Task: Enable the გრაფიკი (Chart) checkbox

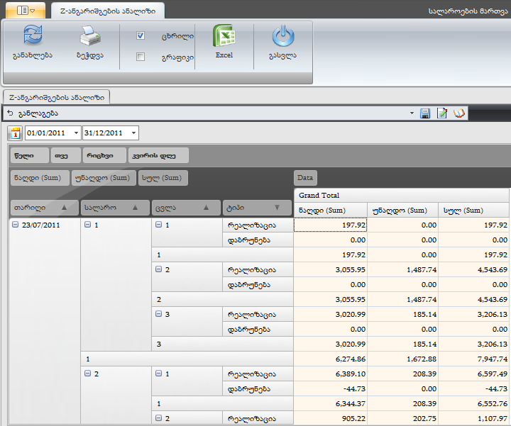Action: click(x=141, y=57)
